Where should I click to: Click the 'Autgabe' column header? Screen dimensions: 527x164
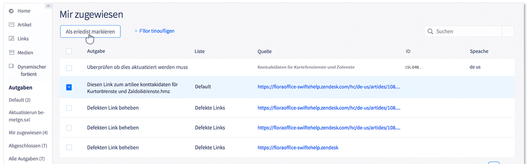click(96, 51)
